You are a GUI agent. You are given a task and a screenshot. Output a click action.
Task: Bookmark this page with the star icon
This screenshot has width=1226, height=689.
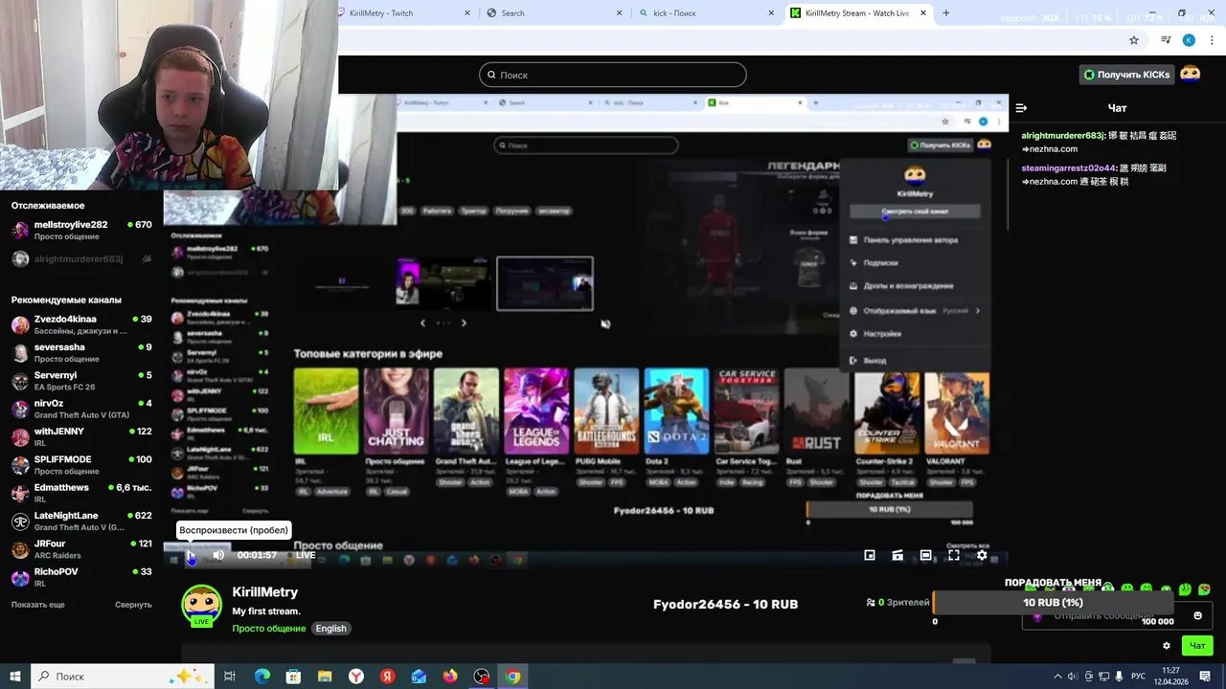(x=1134, y=40)
